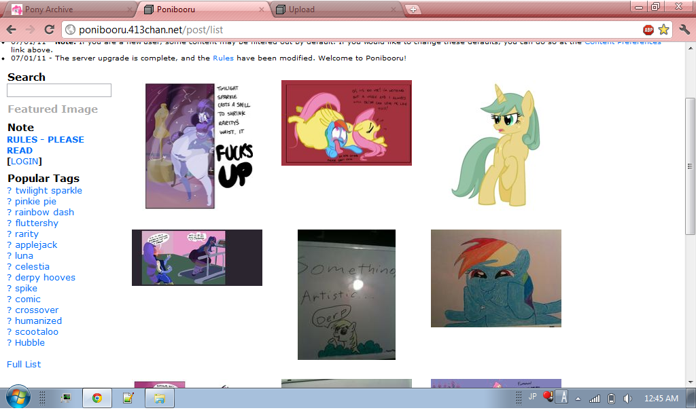The width and height of the screenshot is (696, 419).
Task: Click question mark beside Hubble
Action: point(10,343)
